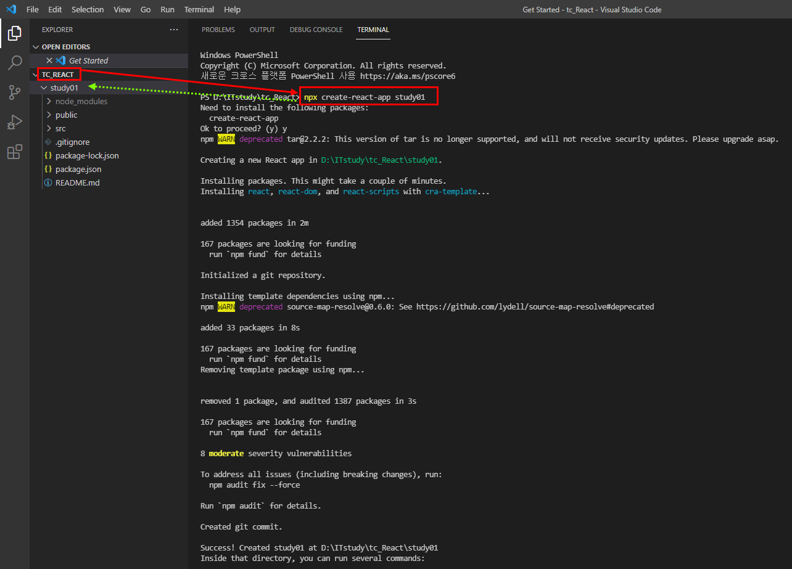792x569 pixels.
Task: Open the Go menu
Action: pyautogui.click(x=146, y=9)
